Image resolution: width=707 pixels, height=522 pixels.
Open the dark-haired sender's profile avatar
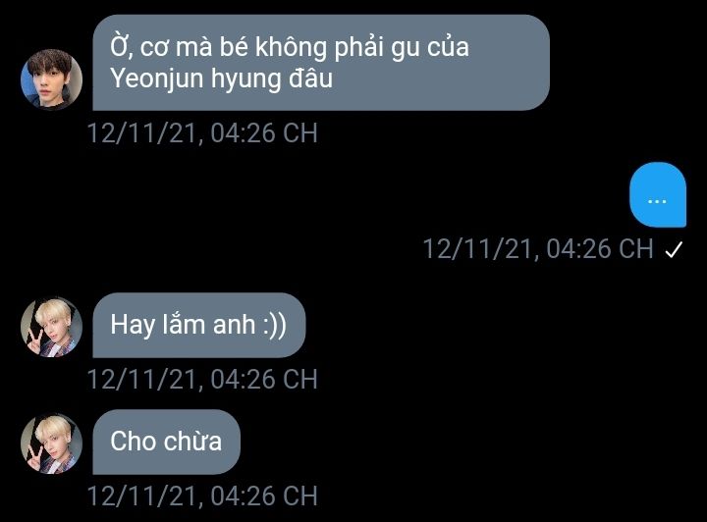pos(51,79)
